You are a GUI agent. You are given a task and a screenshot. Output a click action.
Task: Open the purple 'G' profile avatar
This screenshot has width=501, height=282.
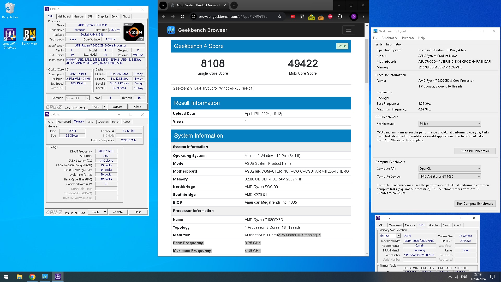pyautogui.click(x=354, y=16)
